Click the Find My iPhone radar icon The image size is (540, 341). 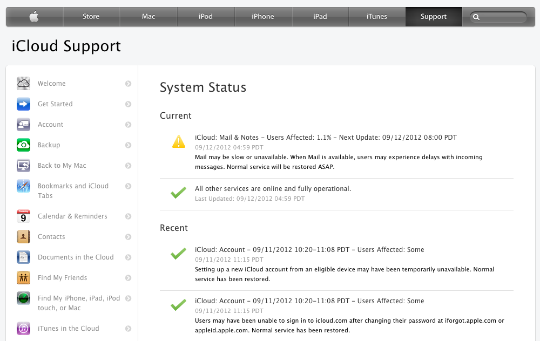pyautogui.click(x=23, y=298)
